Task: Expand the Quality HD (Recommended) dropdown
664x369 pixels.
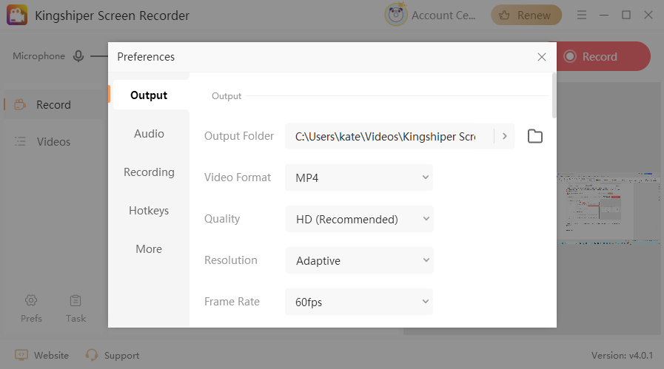Action: click(359, 219)
